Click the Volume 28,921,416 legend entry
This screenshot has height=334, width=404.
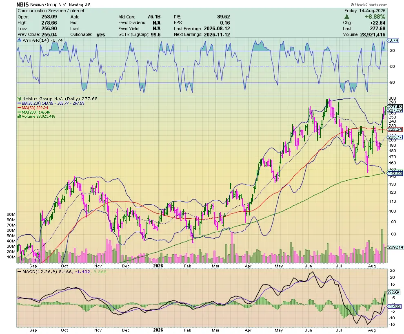point(36,117)
